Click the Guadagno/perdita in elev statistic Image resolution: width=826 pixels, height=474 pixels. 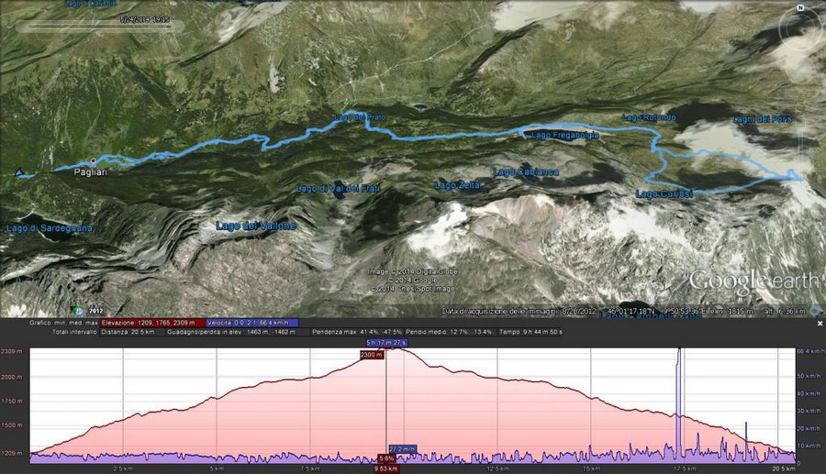pyautogui.click(x=231, y=332)
